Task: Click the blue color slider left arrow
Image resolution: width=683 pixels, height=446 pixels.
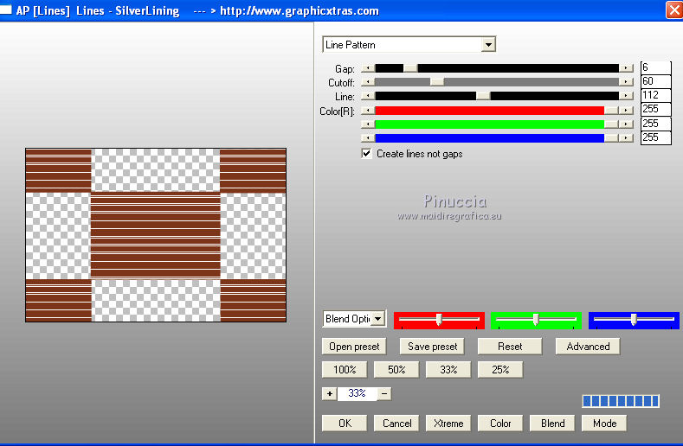Action: pos(367,137)
